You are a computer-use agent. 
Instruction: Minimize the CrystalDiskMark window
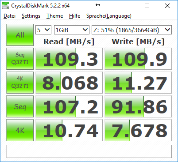[127, 6]
